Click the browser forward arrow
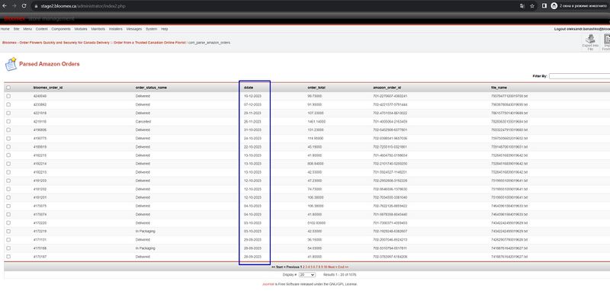 pos(14,6)
